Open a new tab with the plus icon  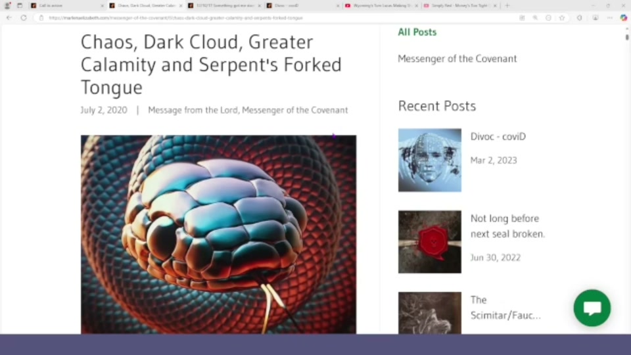point(507,6)
